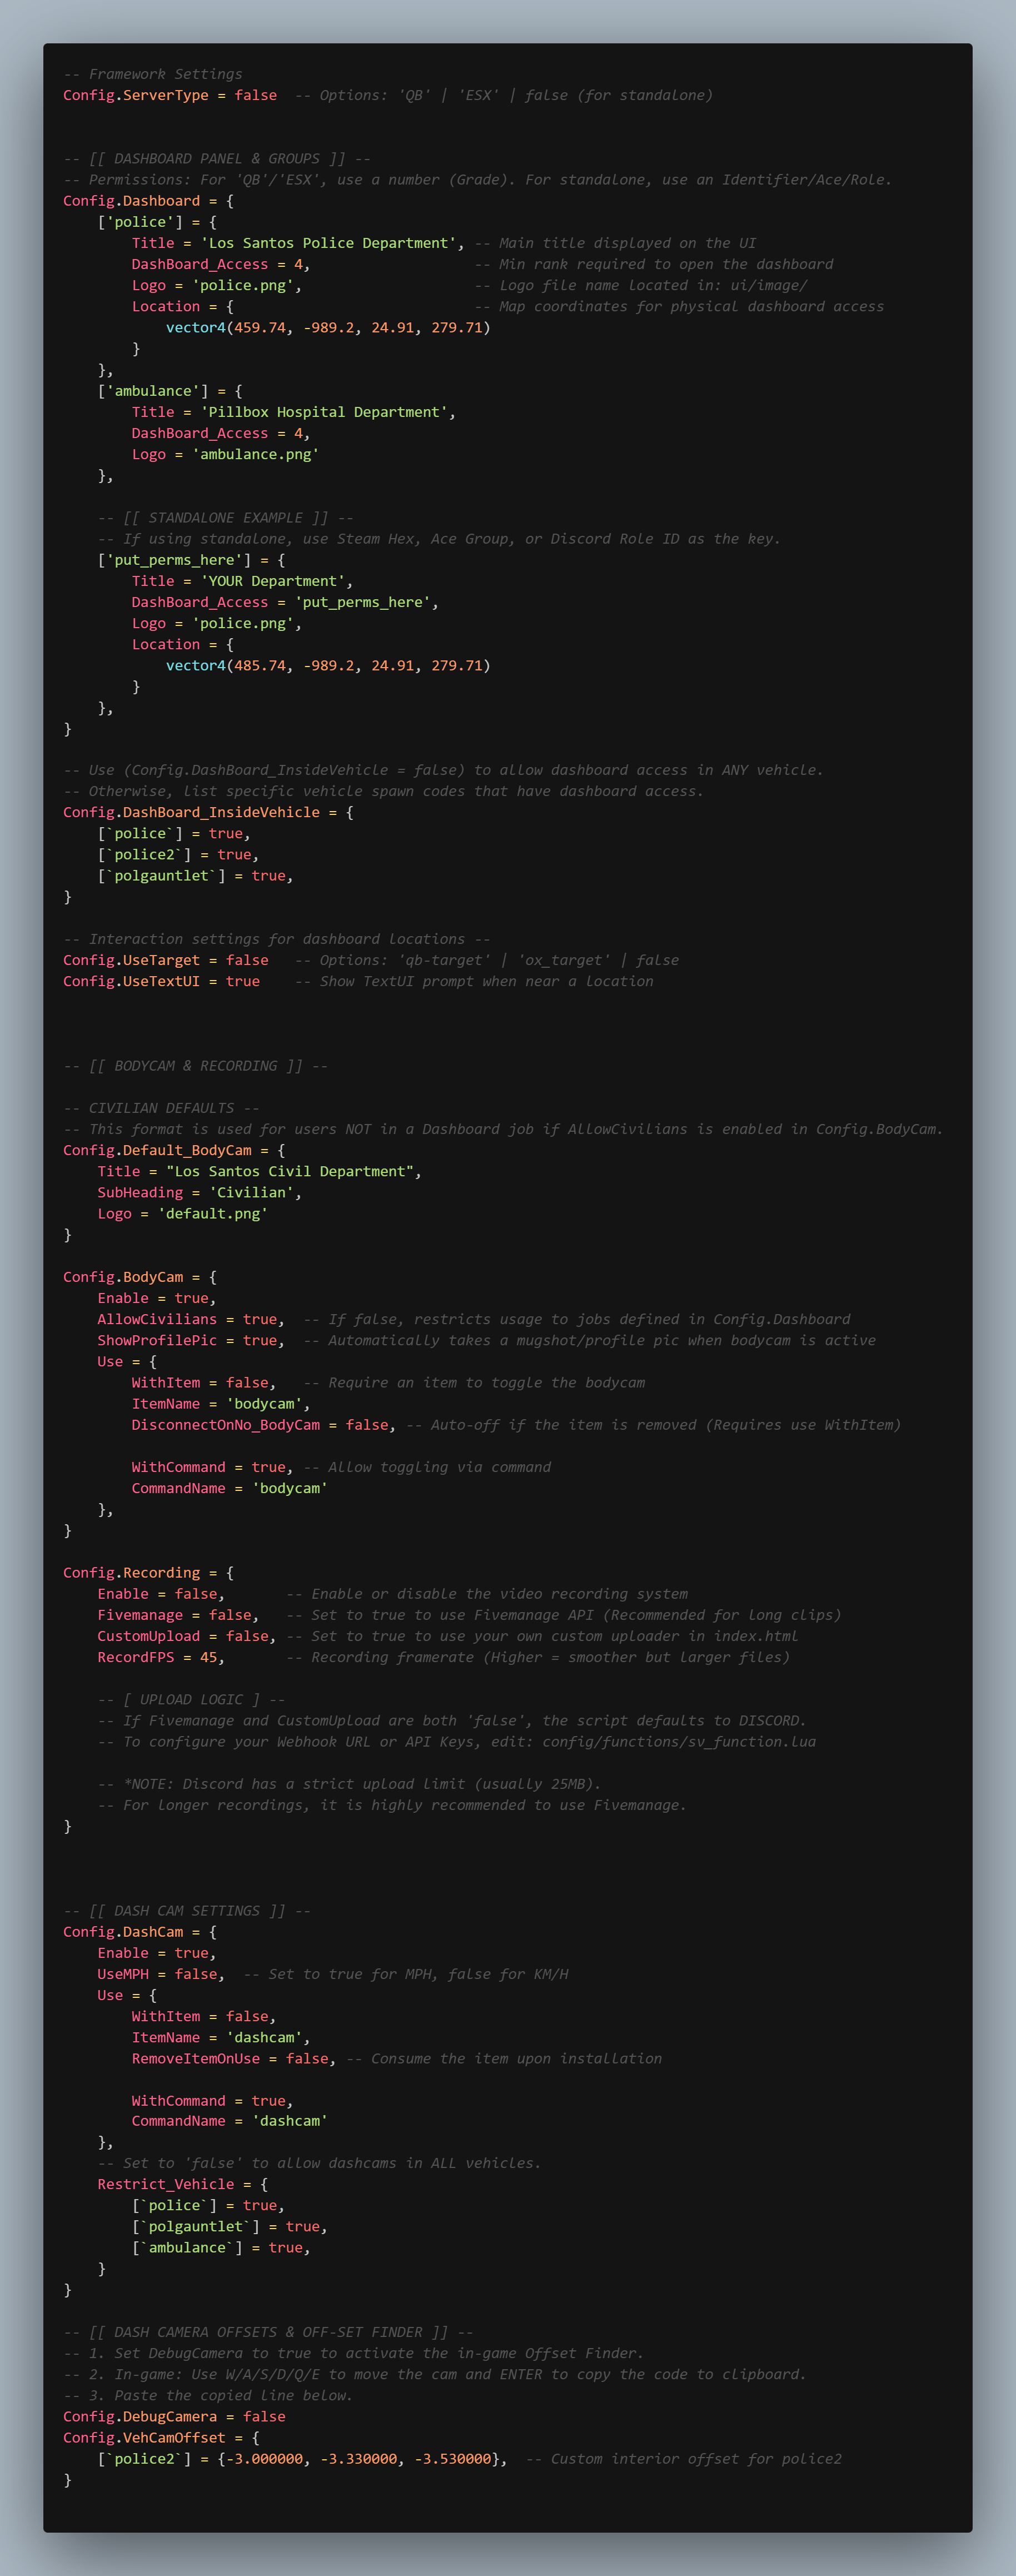
Task: Click the vector4(459.74, -989.2, 24.91, 279.71) line
Action: (328, 327)
